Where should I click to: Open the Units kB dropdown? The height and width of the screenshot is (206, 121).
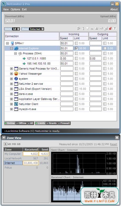[18, 29]
